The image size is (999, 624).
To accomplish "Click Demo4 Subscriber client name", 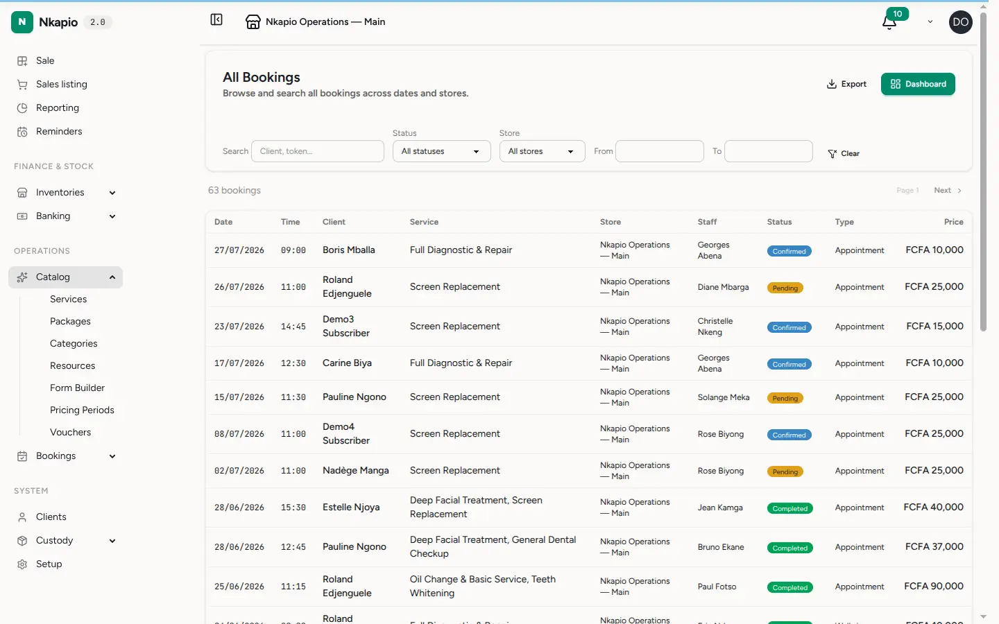I will [x=346, y=434].
